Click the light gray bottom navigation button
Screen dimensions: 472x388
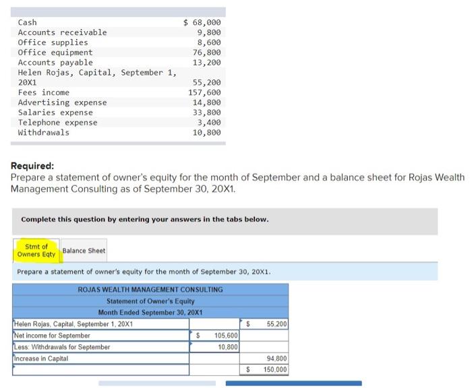pos(157,383)
